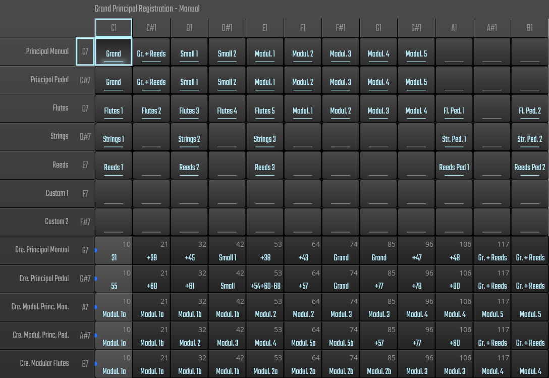Click the Flutes row label

[61, 108]
